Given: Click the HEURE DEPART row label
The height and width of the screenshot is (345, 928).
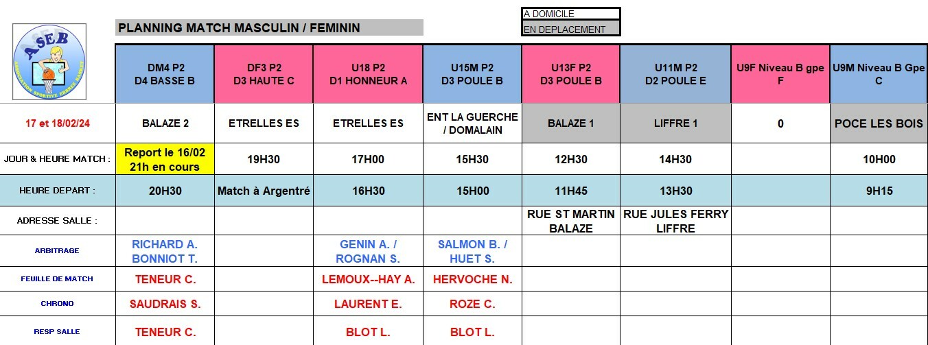Looking at the screenshot, I should click(x=58, y=191).
